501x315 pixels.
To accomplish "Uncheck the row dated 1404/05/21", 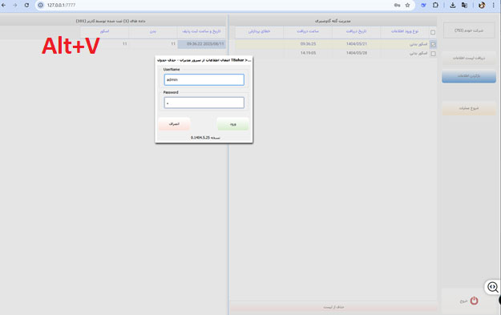I will 433,44.
